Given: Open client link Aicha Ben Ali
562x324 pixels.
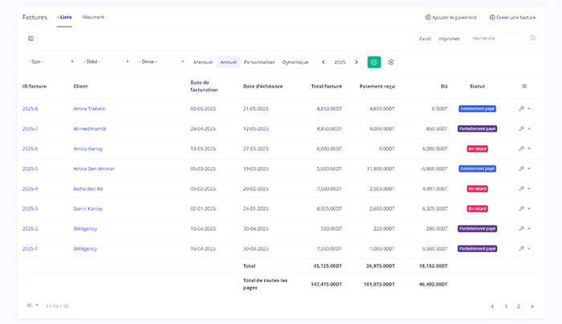Looking at the screenshot, I should [88, 188].
